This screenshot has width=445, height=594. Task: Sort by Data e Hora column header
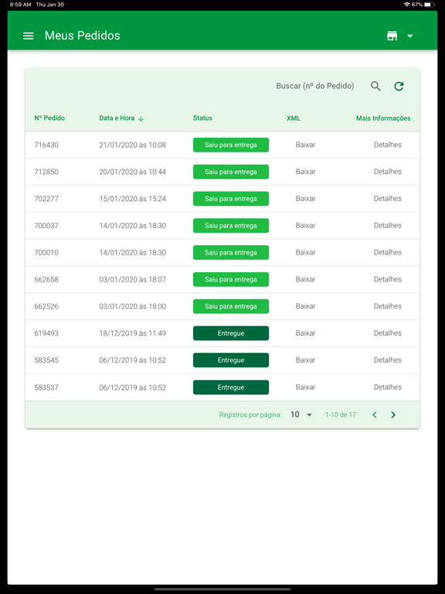click(x=117, y=118)
